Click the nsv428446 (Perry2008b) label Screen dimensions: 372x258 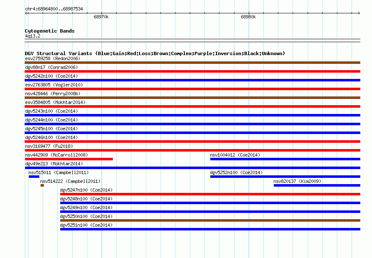53,94
